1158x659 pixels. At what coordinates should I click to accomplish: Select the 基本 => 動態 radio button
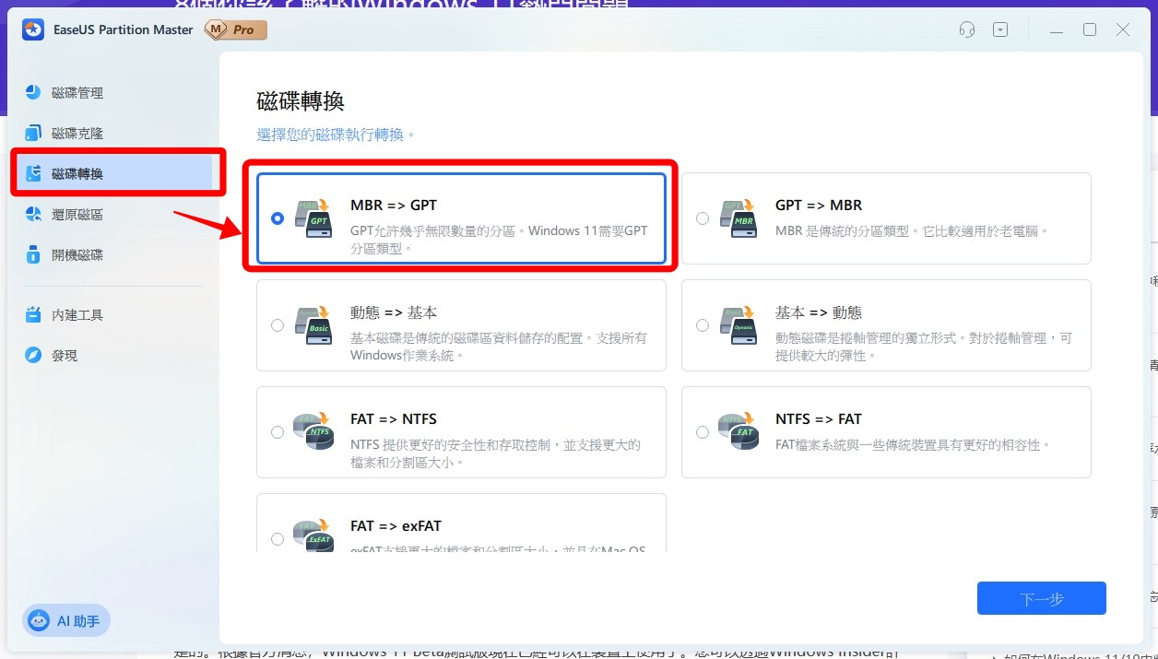point(703,325)
